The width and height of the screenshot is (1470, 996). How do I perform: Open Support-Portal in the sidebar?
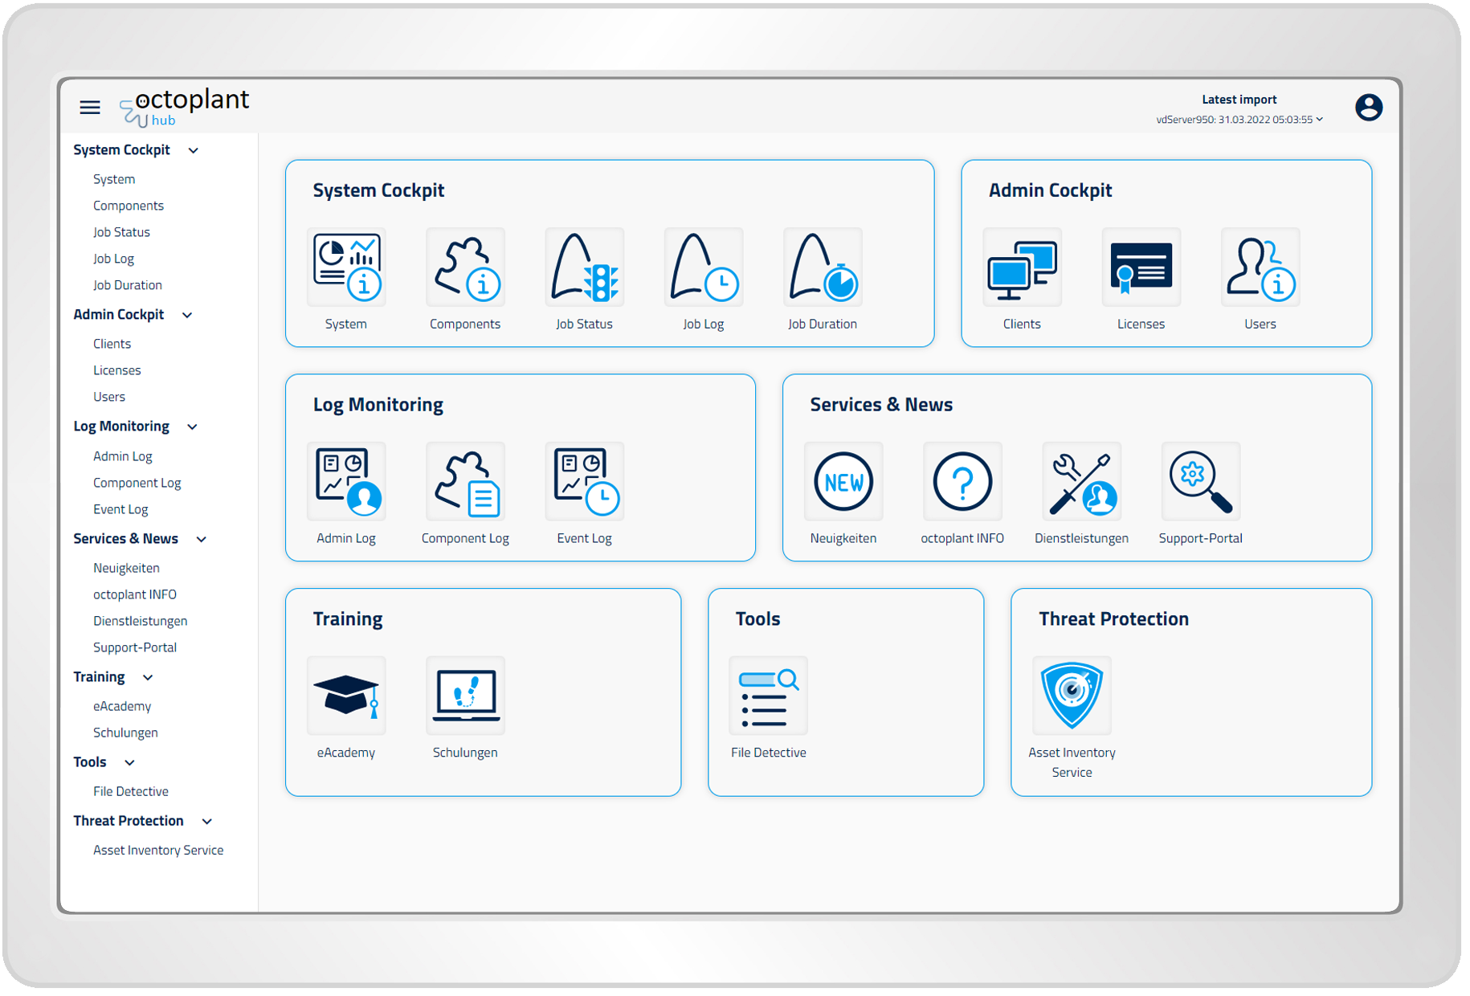point(135,647)
